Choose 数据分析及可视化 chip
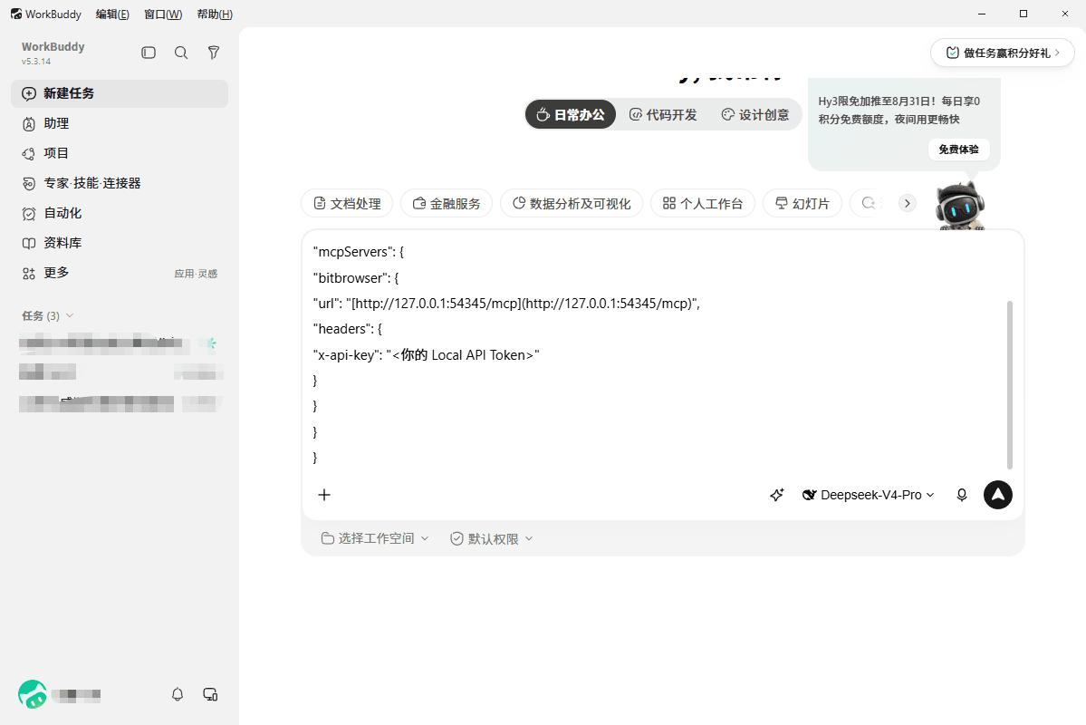 click(572, 203)
